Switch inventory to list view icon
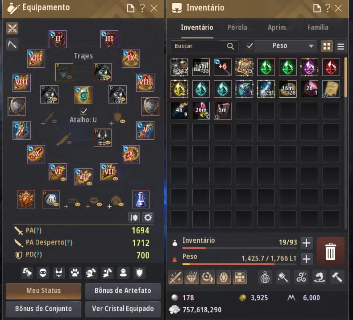Screen dimensions: 353x320 [341, 46]
